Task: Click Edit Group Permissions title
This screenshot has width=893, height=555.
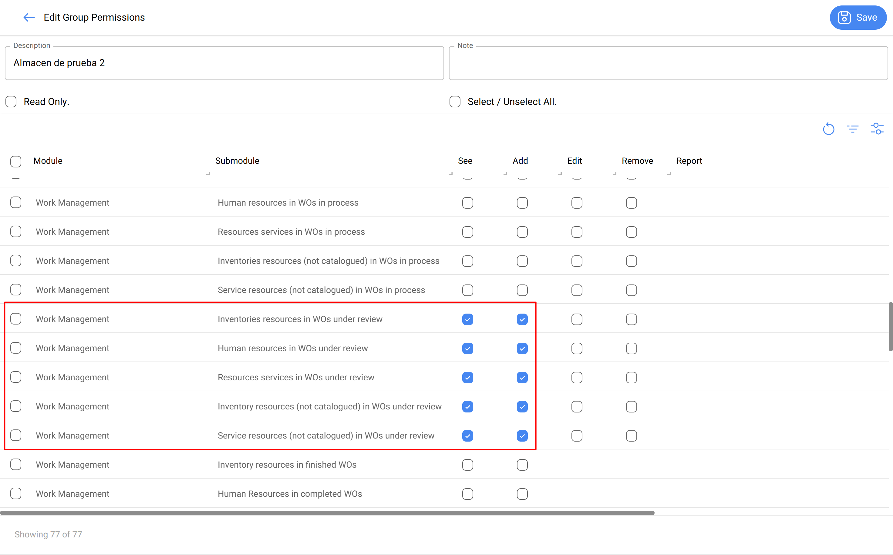Action: pyautogui.click(x=94, y=17)
